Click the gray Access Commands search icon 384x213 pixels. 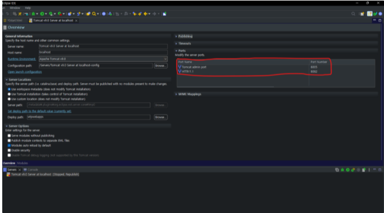pos(353,14)
